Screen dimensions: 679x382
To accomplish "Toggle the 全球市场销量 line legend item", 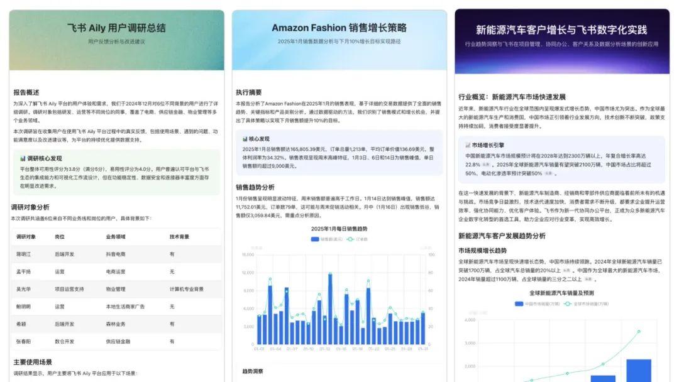I will [x=586, y=303].
